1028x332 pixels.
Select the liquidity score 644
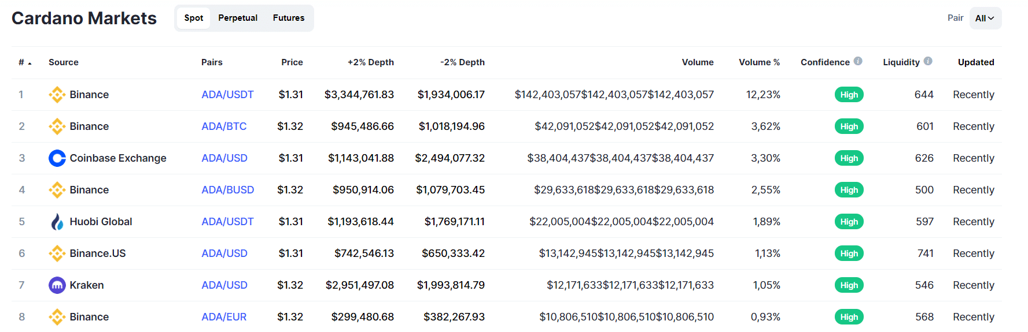click(924, 95)
